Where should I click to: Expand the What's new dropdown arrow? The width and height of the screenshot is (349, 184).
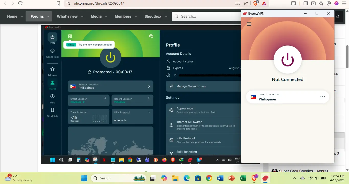[82, 17]
